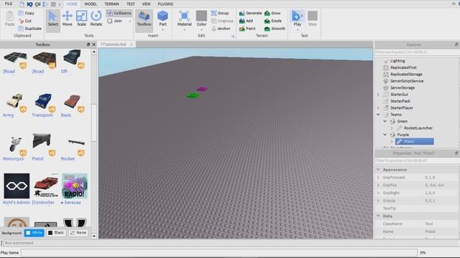Screen dimensions: 460x258
Task: Click the Paint terrain tool
Action: (x=247, y=29)
